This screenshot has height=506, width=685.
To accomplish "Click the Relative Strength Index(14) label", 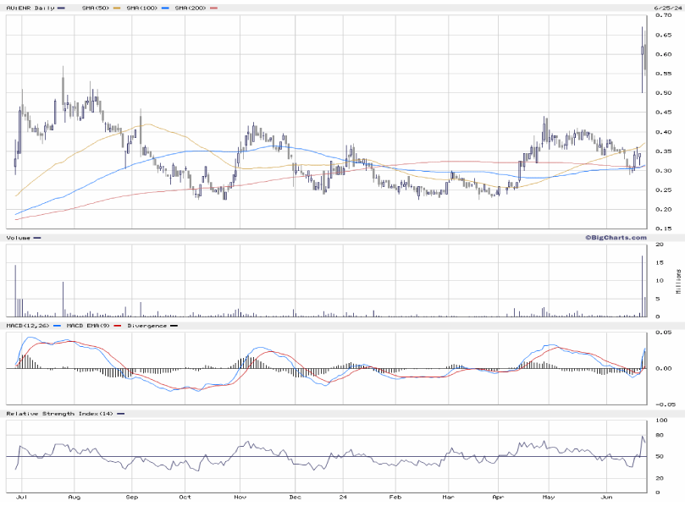I will [x=58, y=413].
